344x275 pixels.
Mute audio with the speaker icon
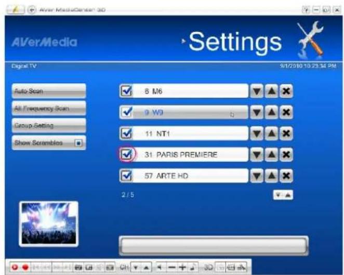point(160,267)
